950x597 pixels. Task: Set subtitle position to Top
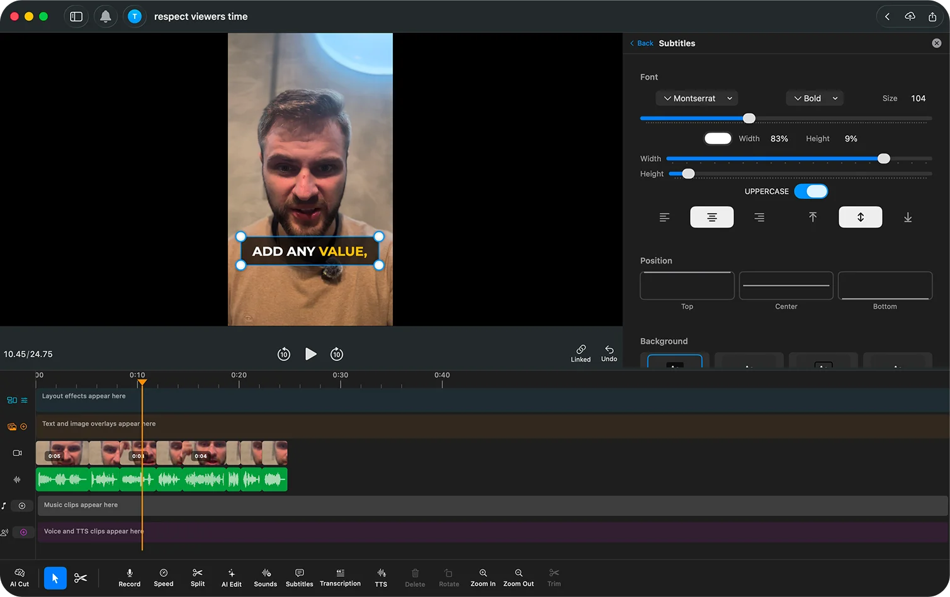pyautogui.click(x=687, y=286)
